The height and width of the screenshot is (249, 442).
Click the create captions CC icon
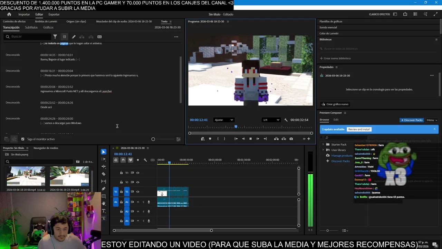(99, 37)
